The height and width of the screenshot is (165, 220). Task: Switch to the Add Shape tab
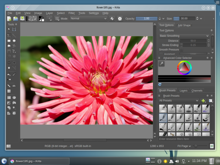[x=184, y=25]
